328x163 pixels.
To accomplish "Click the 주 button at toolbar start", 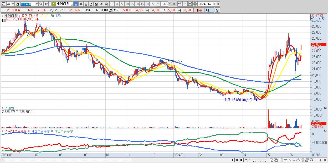I will (x=9, y=4).
